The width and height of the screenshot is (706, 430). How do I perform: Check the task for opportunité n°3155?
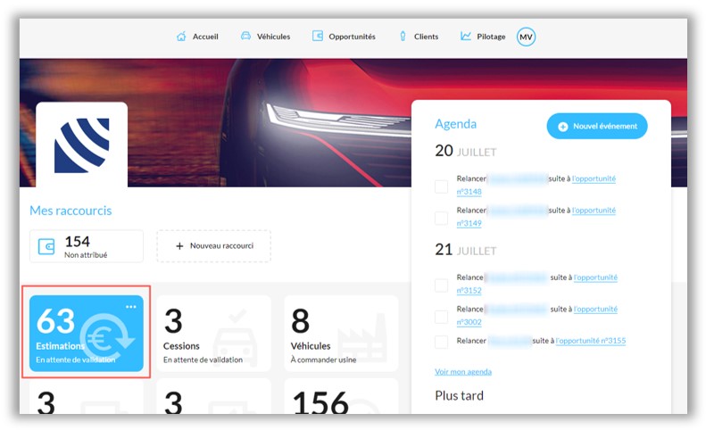[441, 342]
